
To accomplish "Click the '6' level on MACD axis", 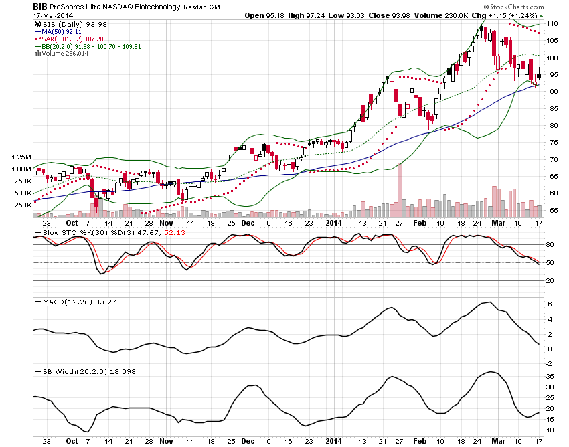I will click(x=550, y=304).
